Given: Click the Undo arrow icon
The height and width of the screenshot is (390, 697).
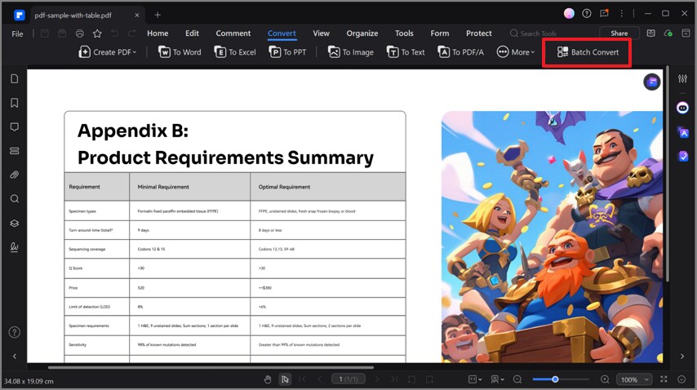Looking at the screenshot, I should [x=115, y=33].
